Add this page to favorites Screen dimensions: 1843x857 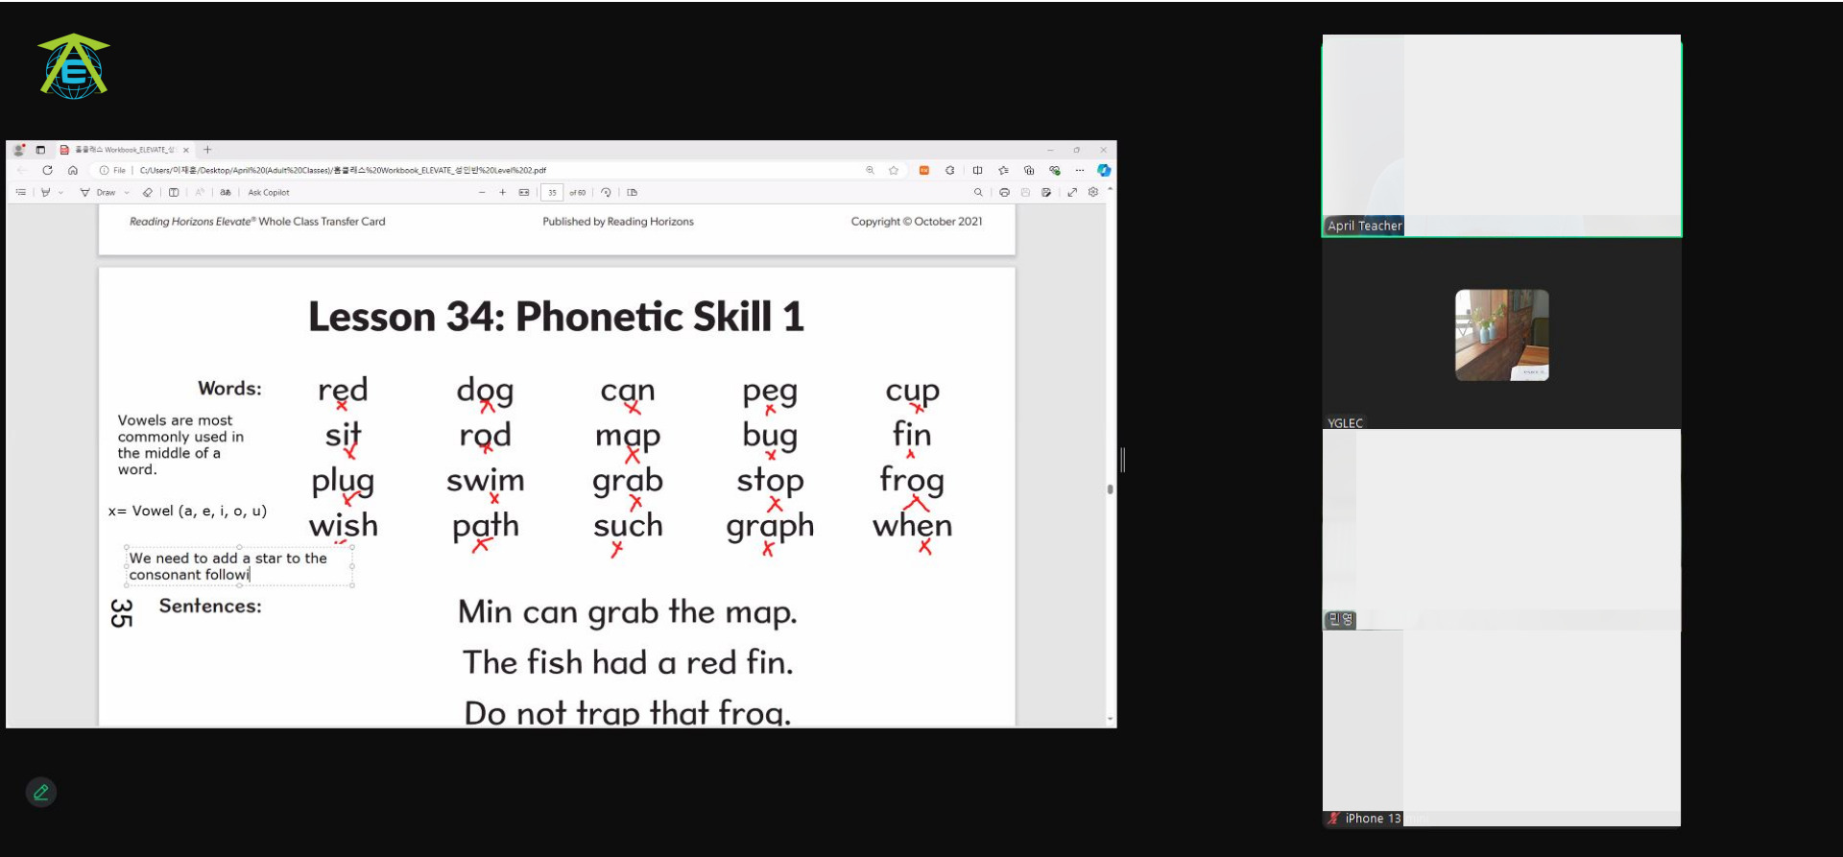pyautogui.click(x=894, y=170)
